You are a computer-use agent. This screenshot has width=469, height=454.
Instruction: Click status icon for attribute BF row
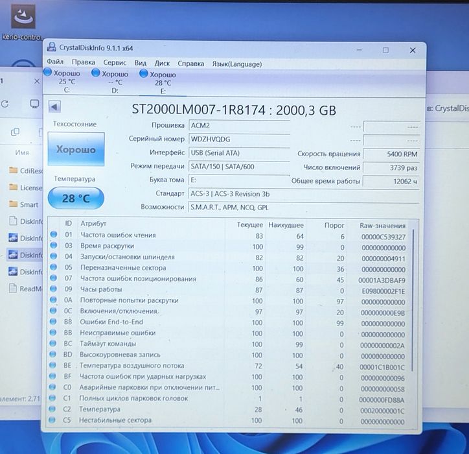[52, 376]
